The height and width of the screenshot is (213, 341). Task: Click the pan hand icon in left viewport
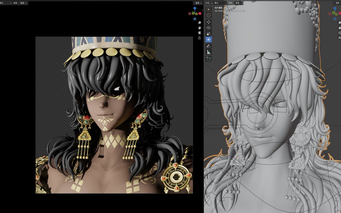pyautogui.click(x=200, y=28)
